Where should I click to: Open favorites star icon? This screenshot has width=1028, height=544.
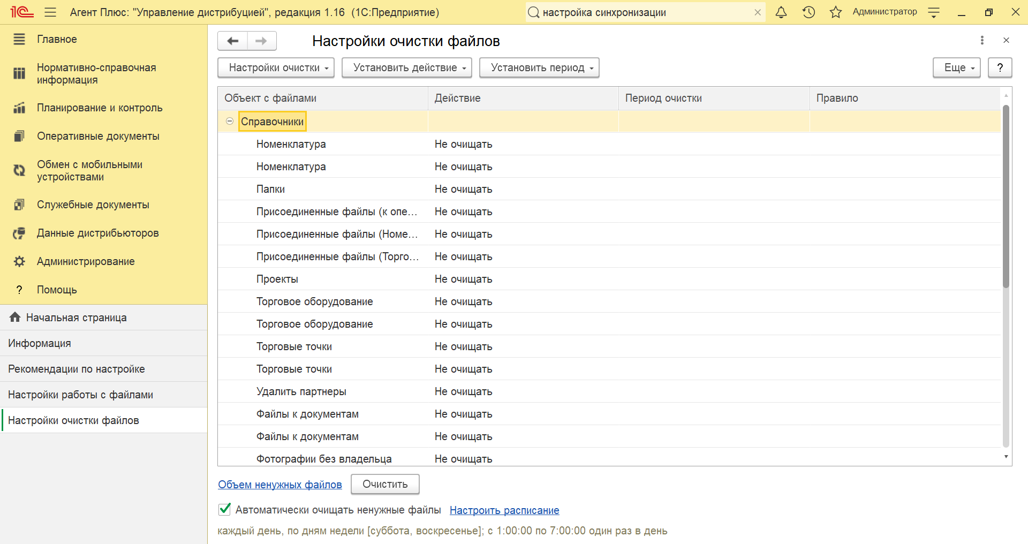point(836,12)
